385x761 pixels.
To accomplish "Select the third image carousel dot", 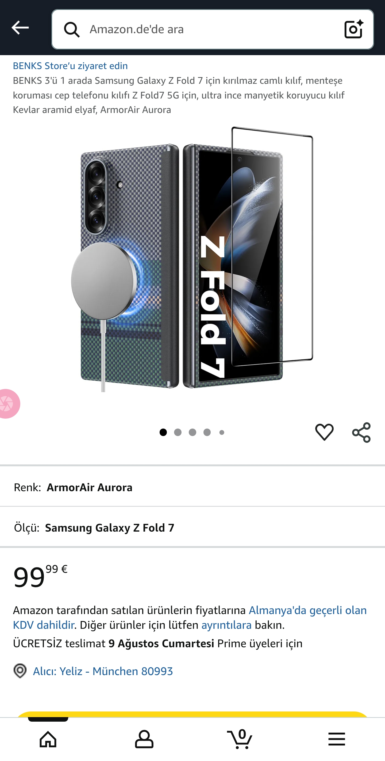I will (193, 433).
